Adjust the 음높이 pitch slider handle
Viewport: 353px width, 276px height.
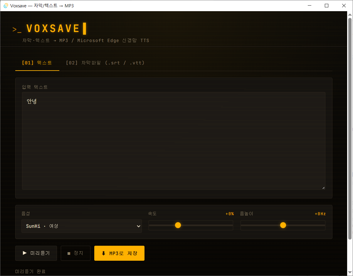click(x=283, y=225)
